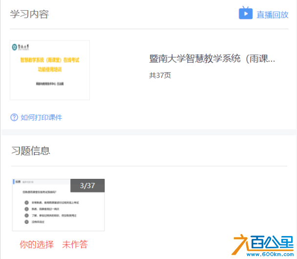This screenshot has height=259, width=297.
Task: Open the 如何打印课件 help link
Action: [42, 117]
